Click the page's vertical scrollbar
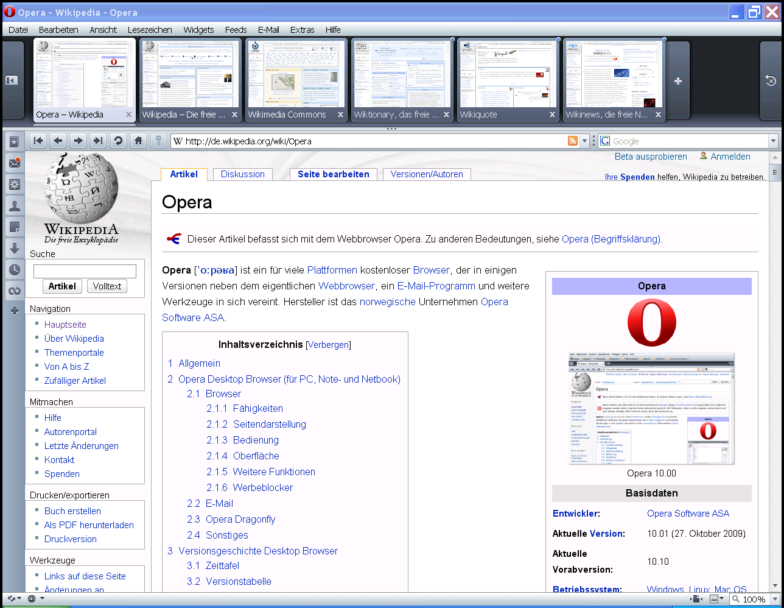The height and width of the screenshot is (608, 784). (775, 372)
